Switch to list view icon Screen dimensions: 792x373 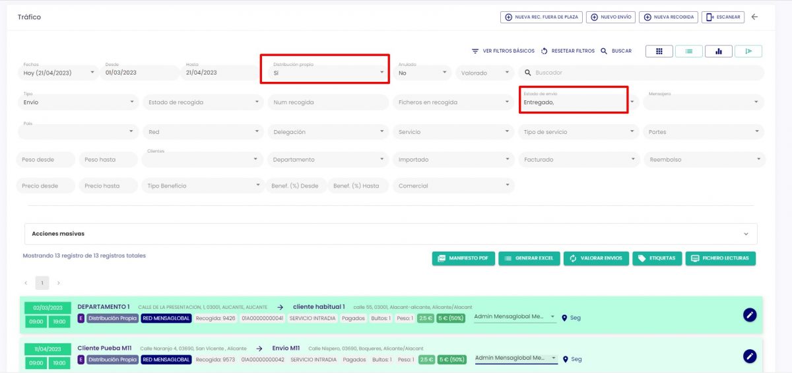pos(688,51)
